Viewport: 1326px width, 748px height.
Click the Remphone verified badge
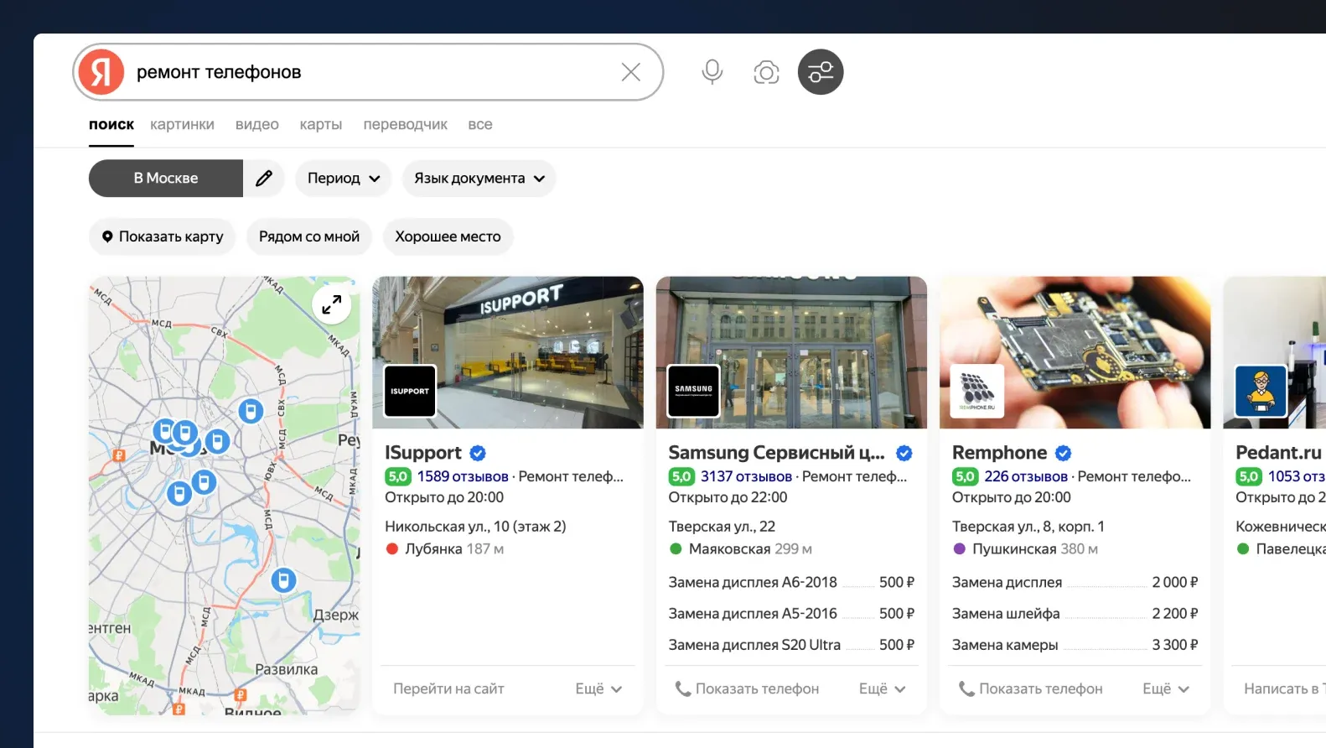tap(1064, 454)
